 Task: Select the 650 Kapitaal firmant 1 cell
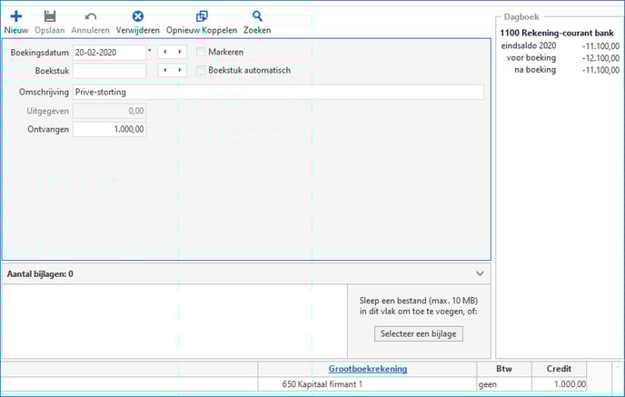click(367, 385)
